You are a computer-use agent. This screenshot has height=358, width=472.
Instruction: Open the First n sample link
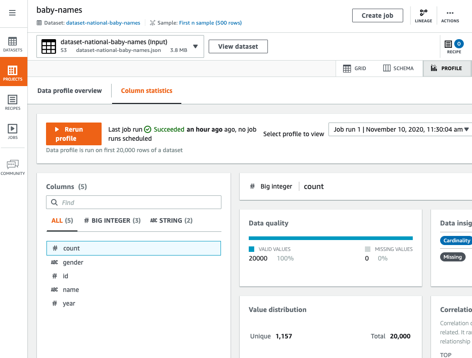(x=210, y=22)
